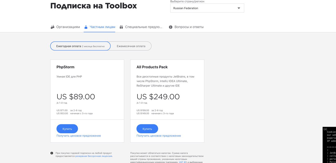This screenshot has width=336, height=163.
Task: Select the Частным лицам tab
Action: click(102, 27)
